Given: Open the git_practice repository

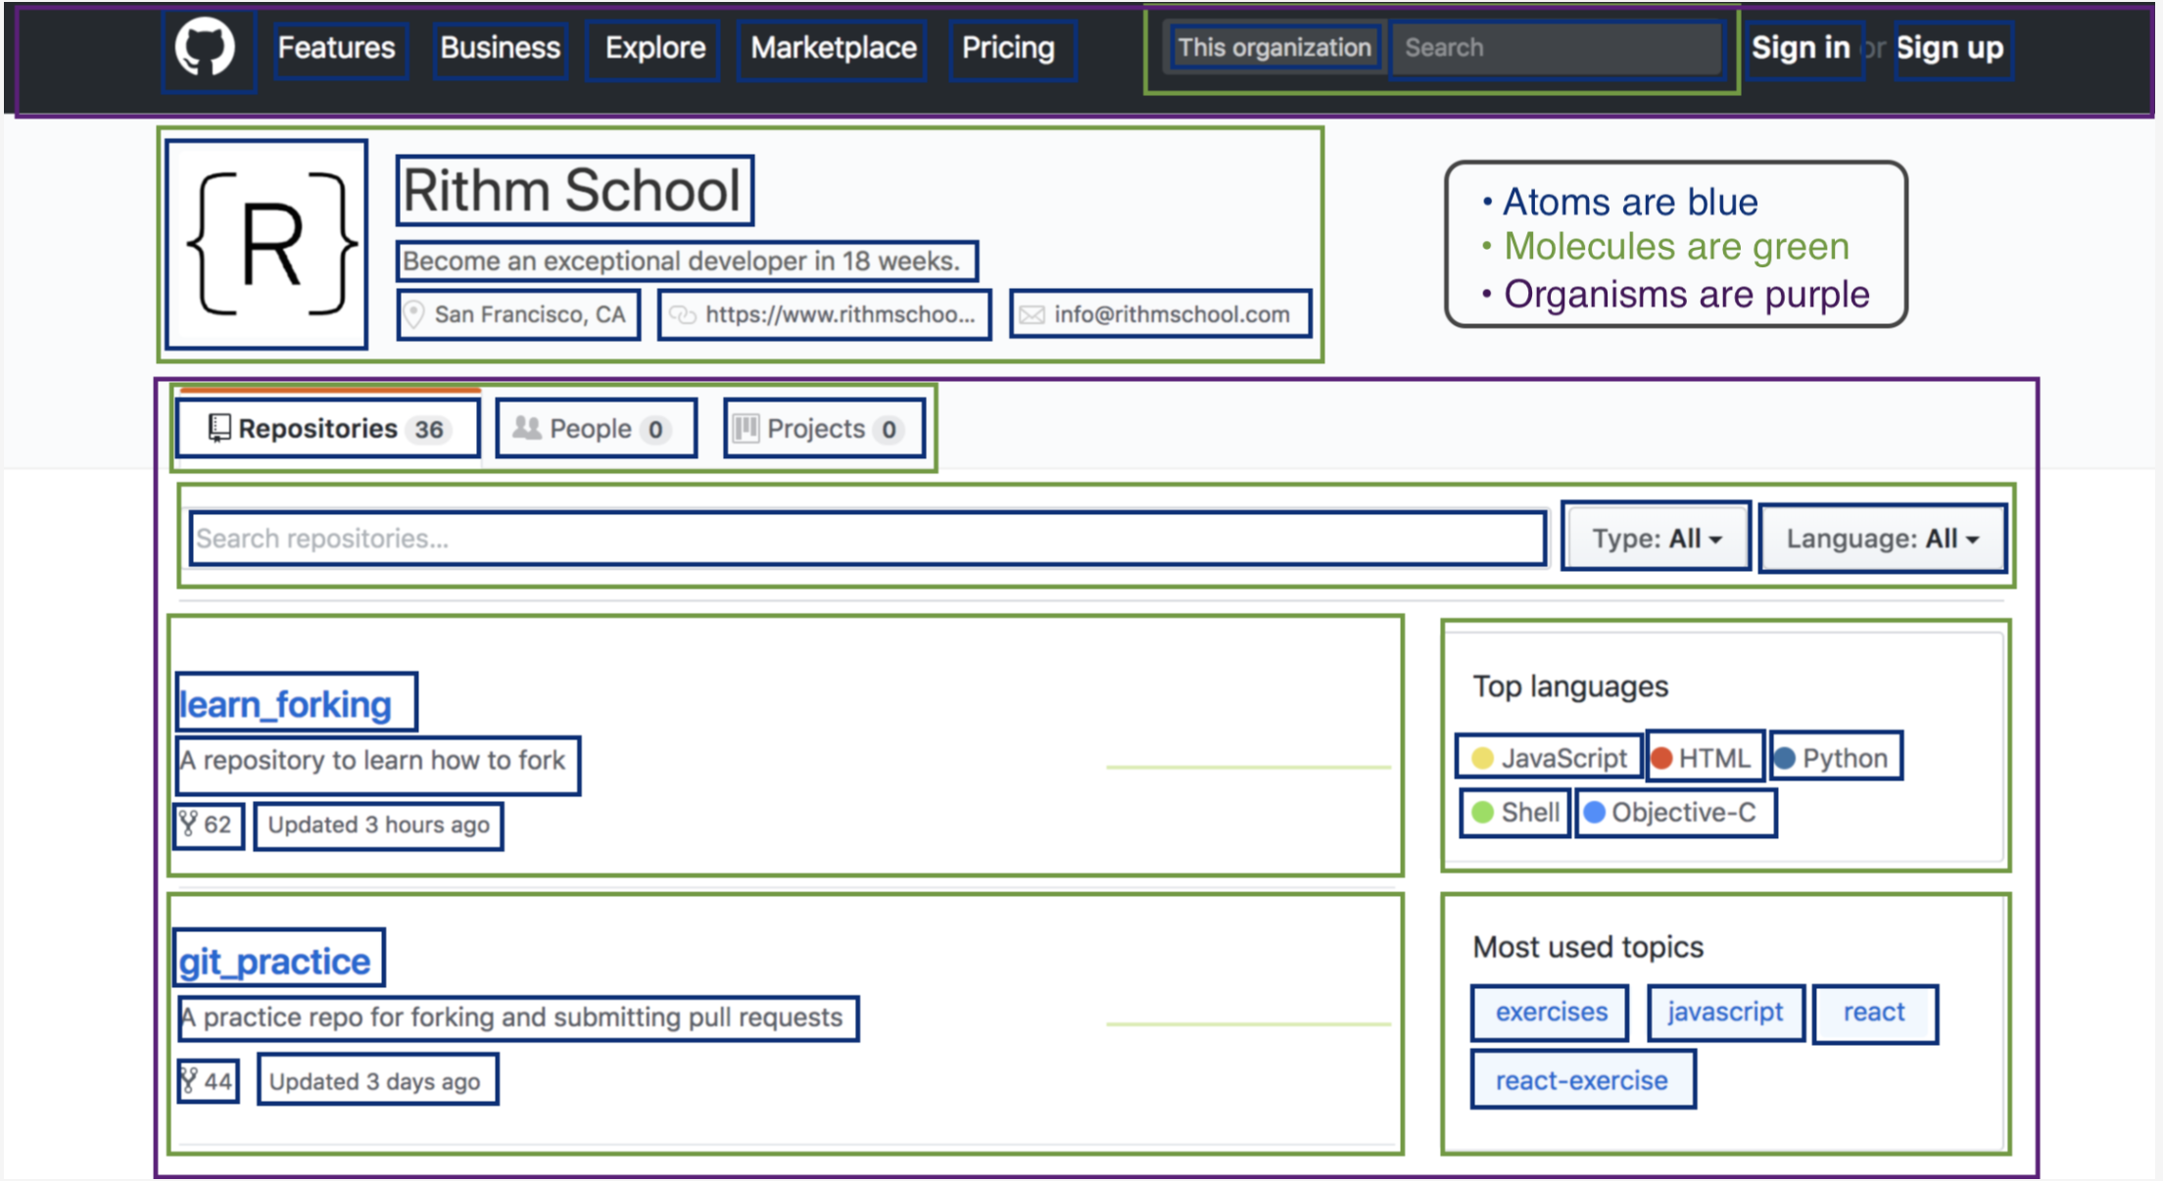Looking at the screenshot, I should pos(274,962).
